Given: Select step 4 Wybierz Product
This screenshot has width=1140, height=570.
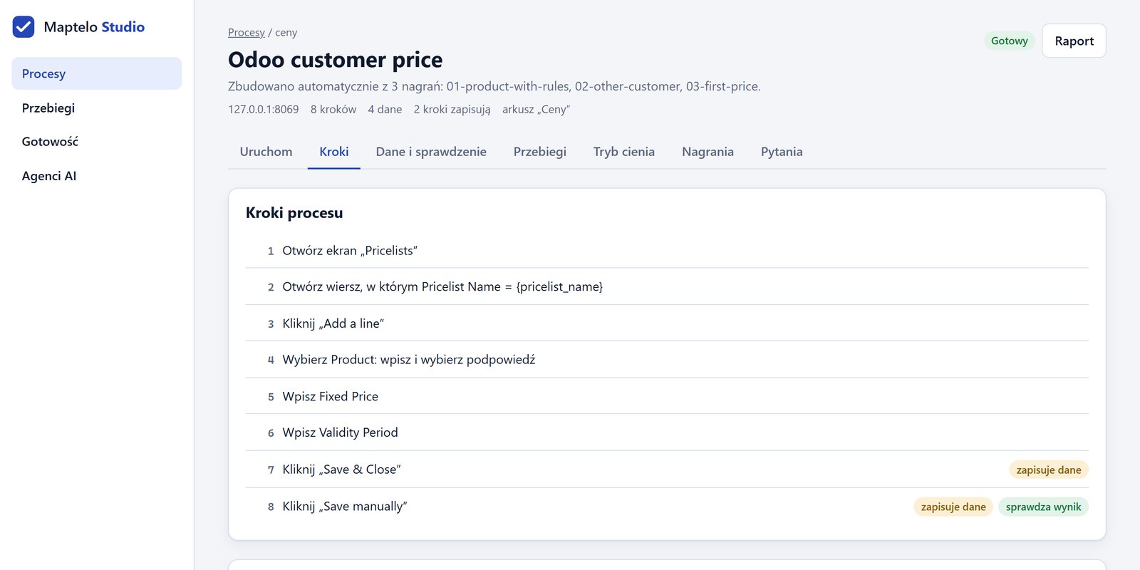Looking at the screenshot, I should (667, 360).
